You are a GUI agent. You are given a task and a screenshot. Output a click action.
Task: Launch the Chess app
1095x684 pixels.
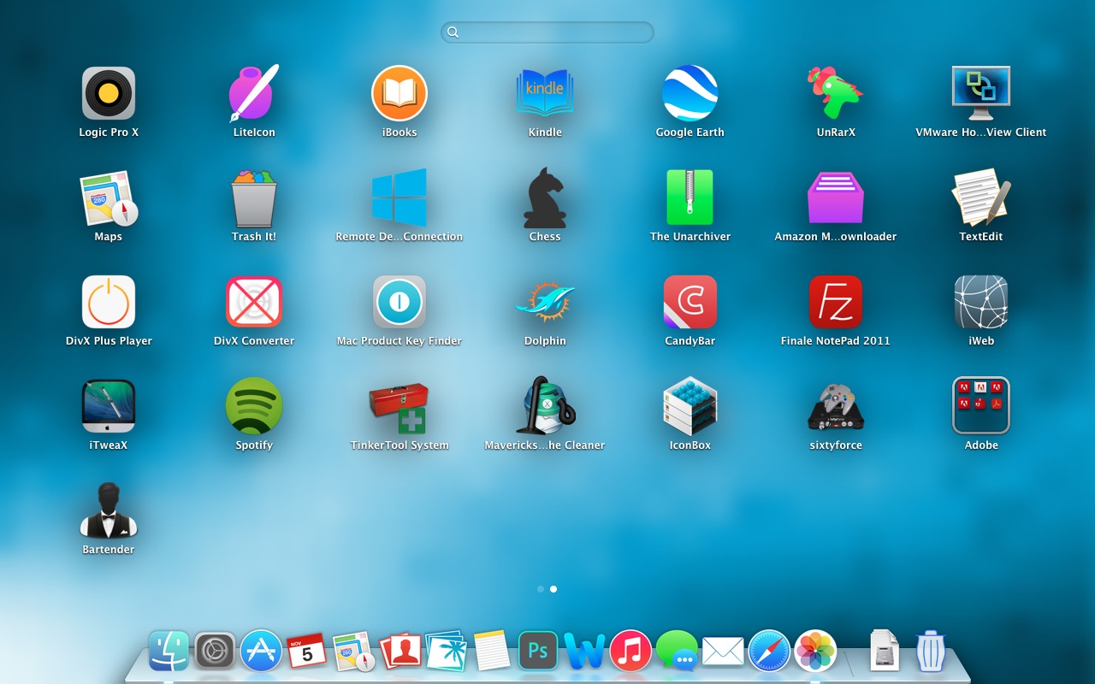click(x=545, y=198)
